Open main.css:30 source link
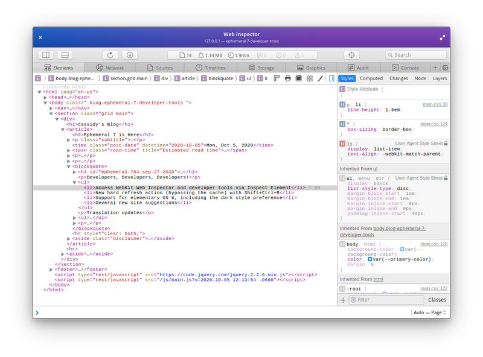Image resolution: width=483 pixels, height=357 pixels. pos(435,104)
